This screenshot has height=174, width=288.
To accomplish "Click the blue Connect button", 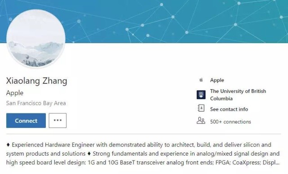I will point(26,121).
